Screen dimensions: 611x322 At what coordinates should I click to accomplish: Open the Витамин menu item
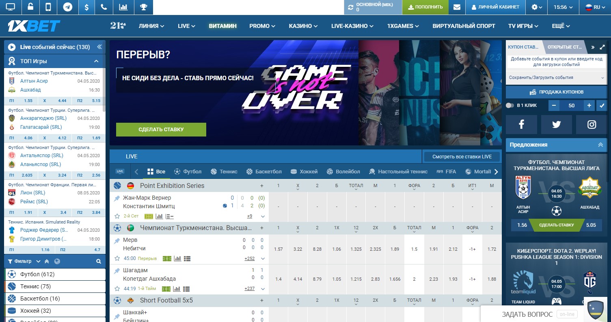(222, 26)
